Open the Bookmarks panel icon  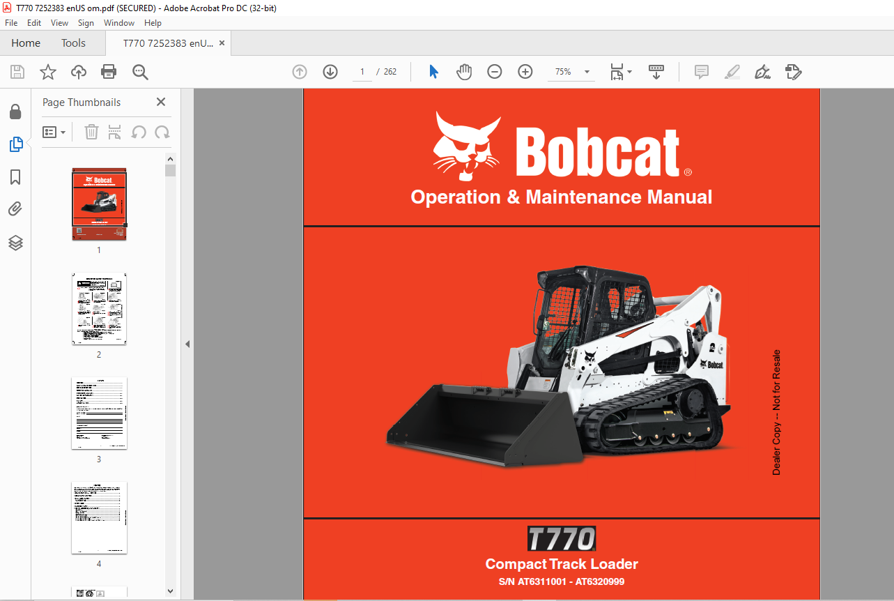(x=15, y=177)
